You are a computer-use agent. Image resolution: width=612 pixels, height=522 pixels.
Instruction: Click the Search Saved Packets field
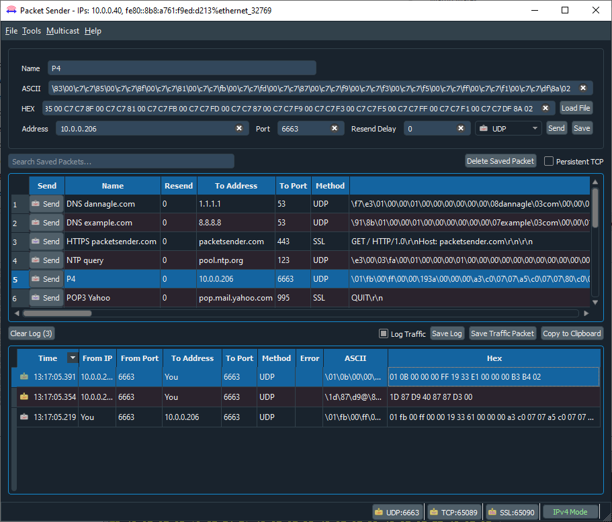(122, 162)
